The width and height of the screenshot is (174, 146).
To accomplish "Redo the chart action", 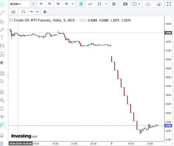I will (37, 12).
